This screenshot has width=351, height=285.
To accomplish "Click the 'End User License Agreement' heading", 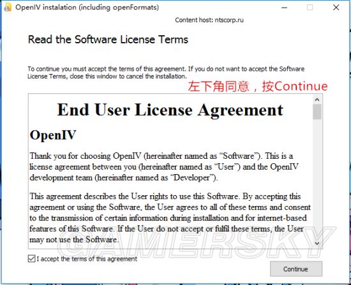I will click(170, 110).
